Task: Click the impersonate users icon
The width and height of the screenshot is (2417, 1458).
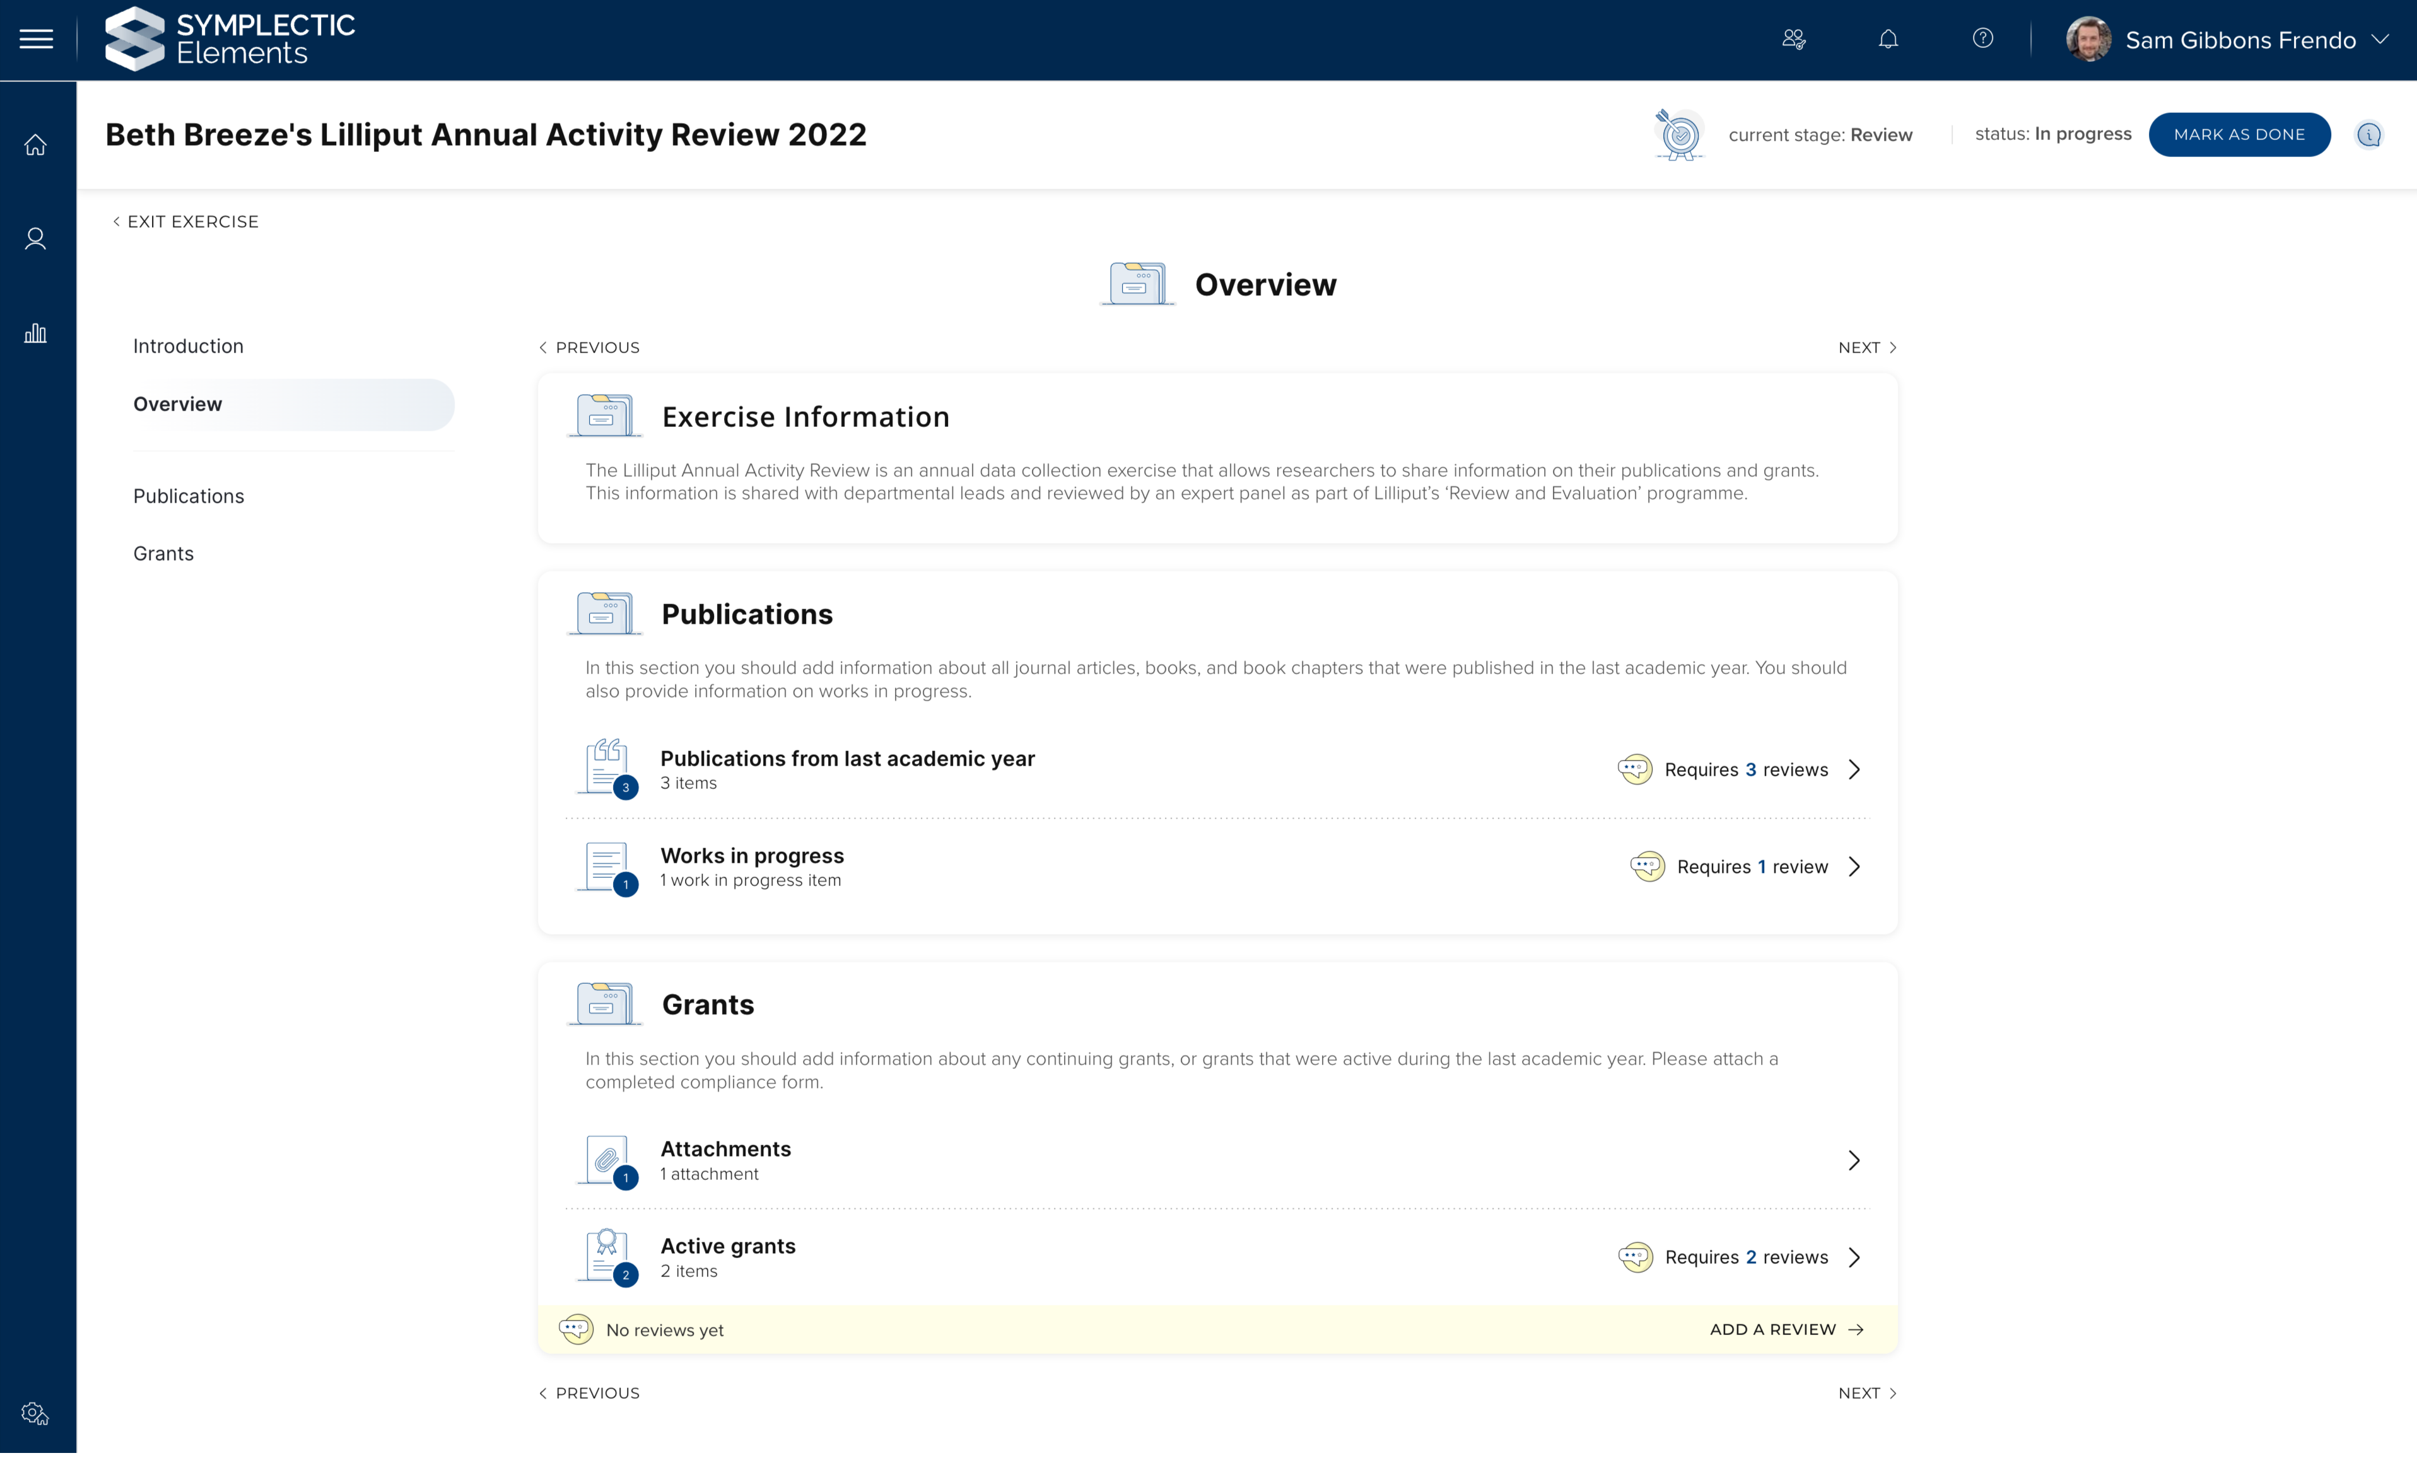Action: (x=1794, y=39)
